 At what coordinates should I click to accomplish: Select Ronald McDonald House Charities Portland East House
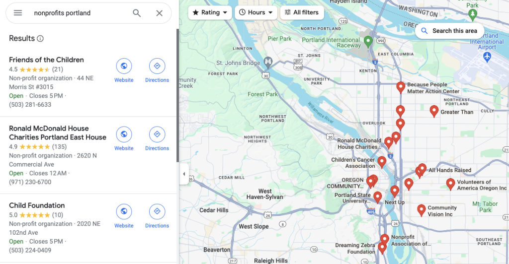pos(58,133)
